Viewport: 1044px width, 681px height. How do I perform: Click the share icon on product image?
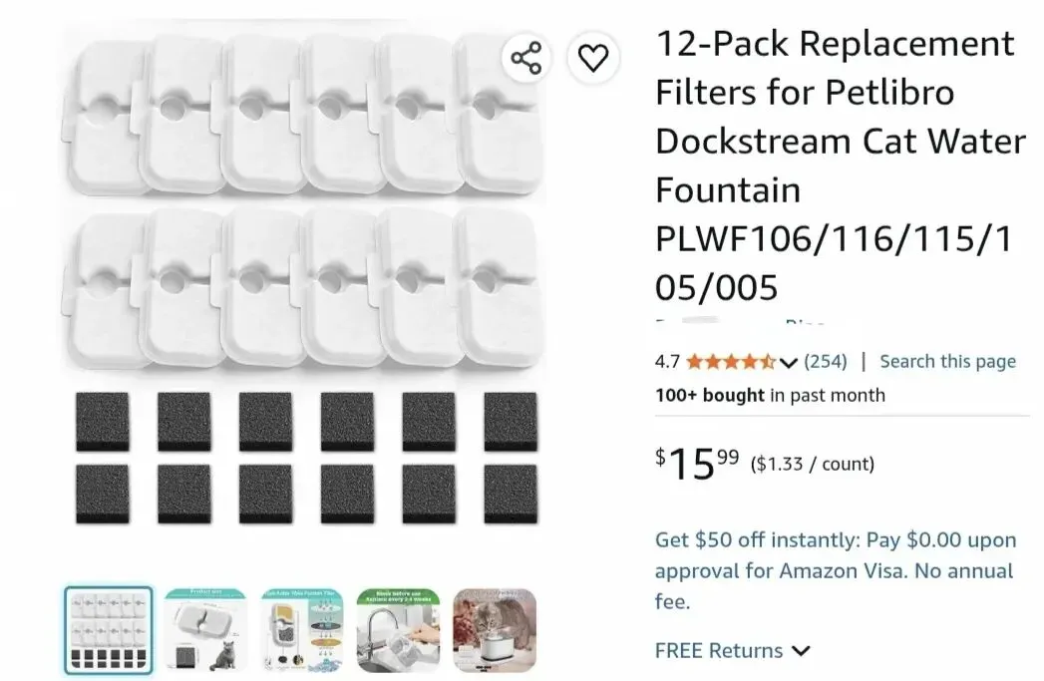[526, 58]
